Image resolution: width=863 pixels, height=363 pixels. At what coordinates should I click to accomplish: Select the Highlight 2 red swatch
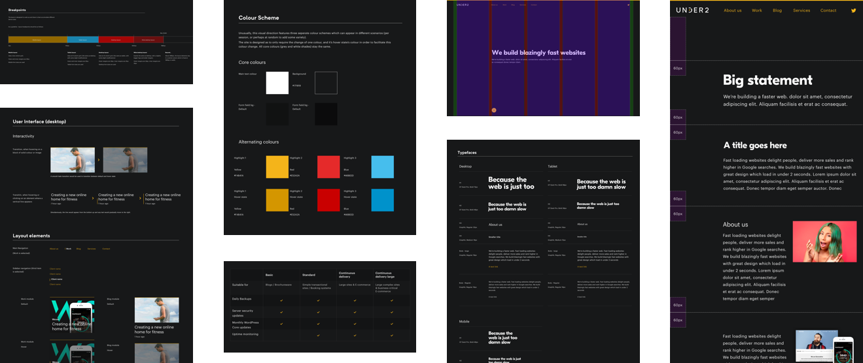(328, 167)
